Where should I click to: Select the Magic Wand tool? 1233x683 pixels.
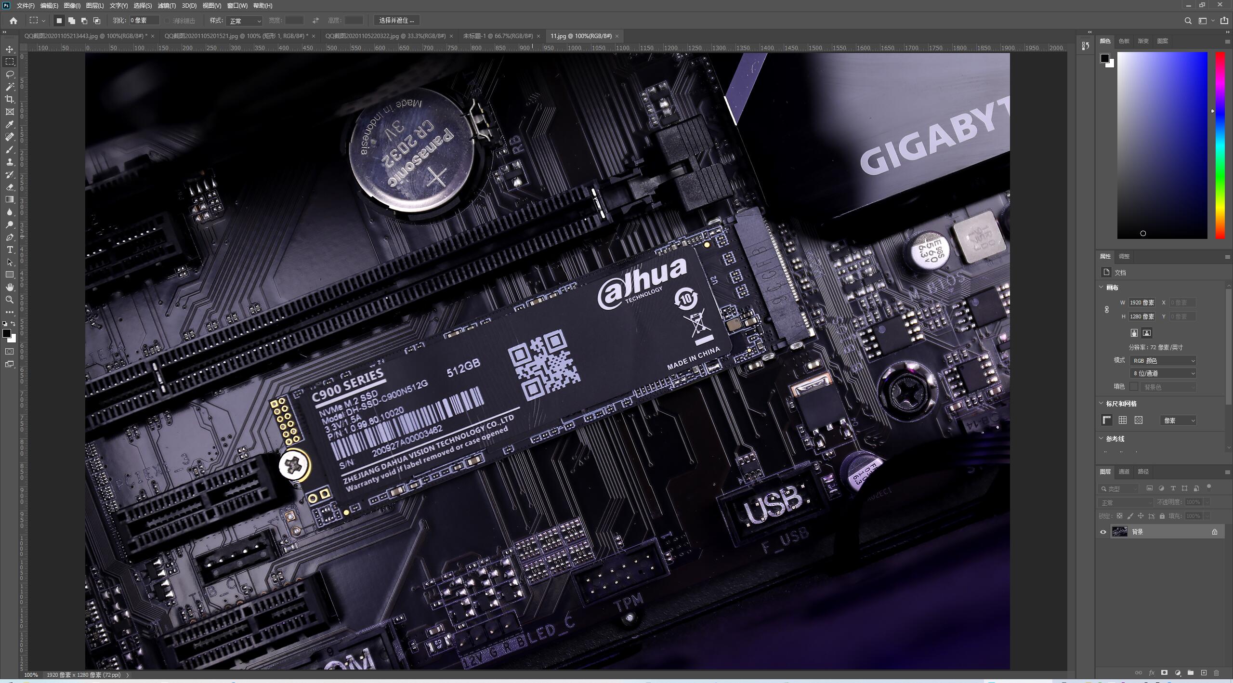[x=10, y=87]
